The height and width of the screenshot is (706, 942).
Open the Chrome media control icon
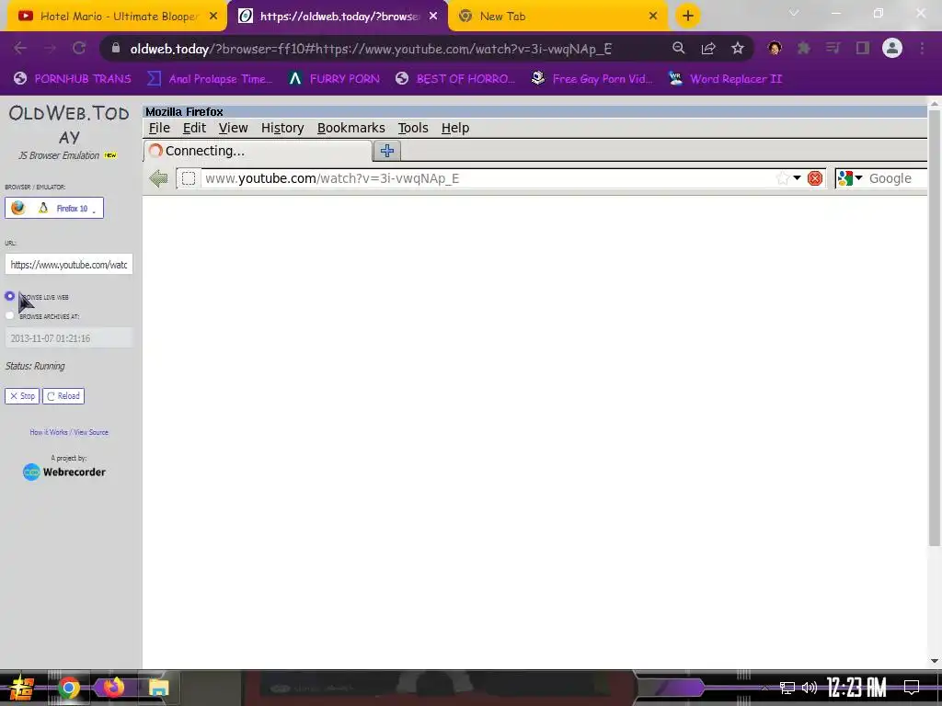(x=833, y=49)
